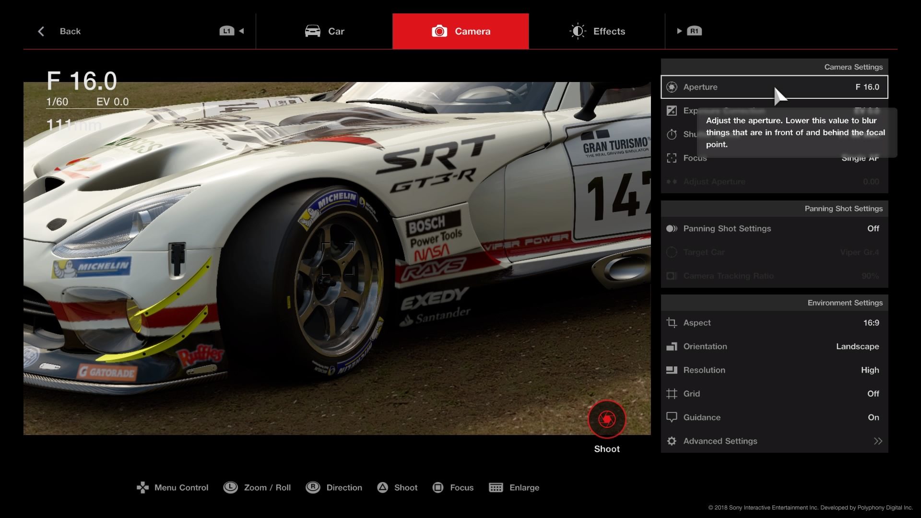This screenshot has width=921, height=518.
Task: Click the Aspect crop icon
Action: [x=672, y=323]
